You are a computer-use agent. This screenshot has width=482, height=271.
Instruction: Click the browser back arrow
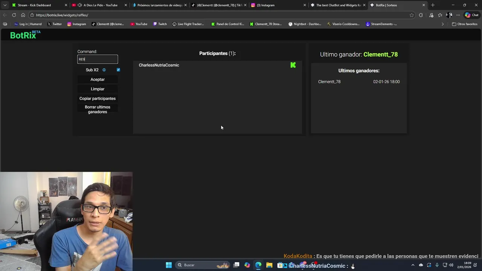coord(5,15)
